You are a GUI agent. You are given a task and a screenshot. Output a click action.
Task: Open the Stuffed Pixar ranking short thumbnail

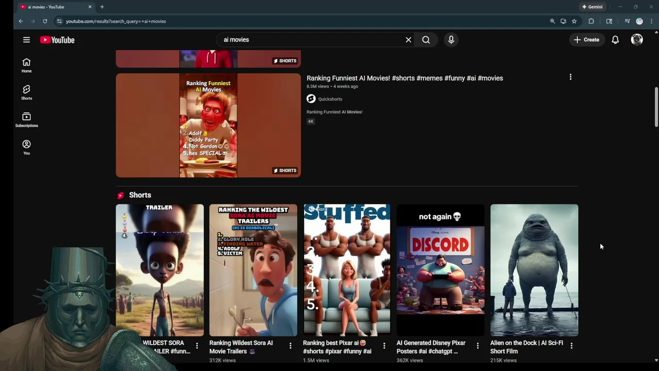347,269
